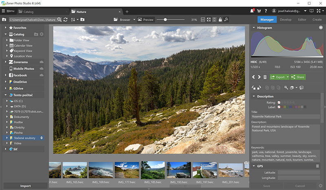Switch to the Develop module tab
Viewport: 326px width, 190px height.
tap(285, 20)
